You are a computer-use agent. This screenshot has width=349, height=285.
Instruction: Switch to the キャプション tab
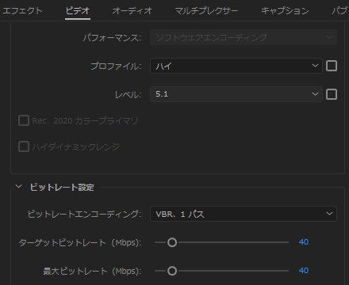pos(285,10)
